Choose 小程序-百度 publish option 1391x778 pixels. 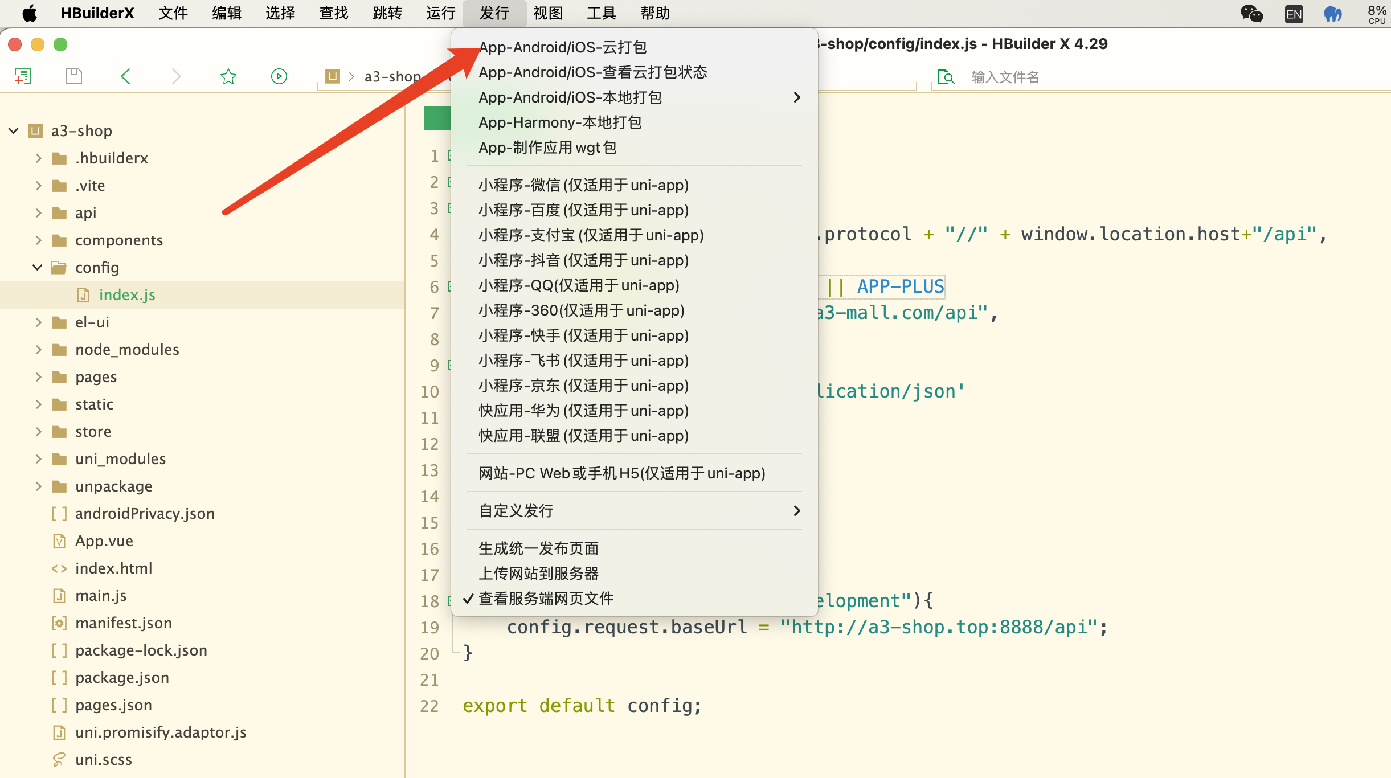tap(634, 210)
